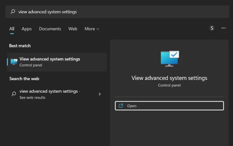Open the S account avatar
The image size is (233, 146).
212,28
